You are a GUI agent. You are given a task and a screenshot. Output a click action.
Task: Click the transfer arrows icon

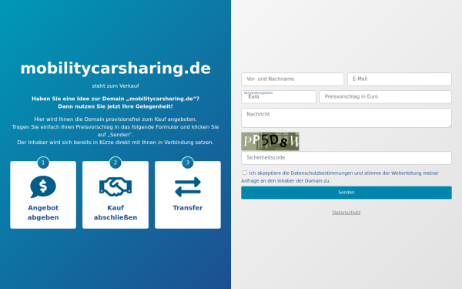pyautogui.click(x=188, y=187)
